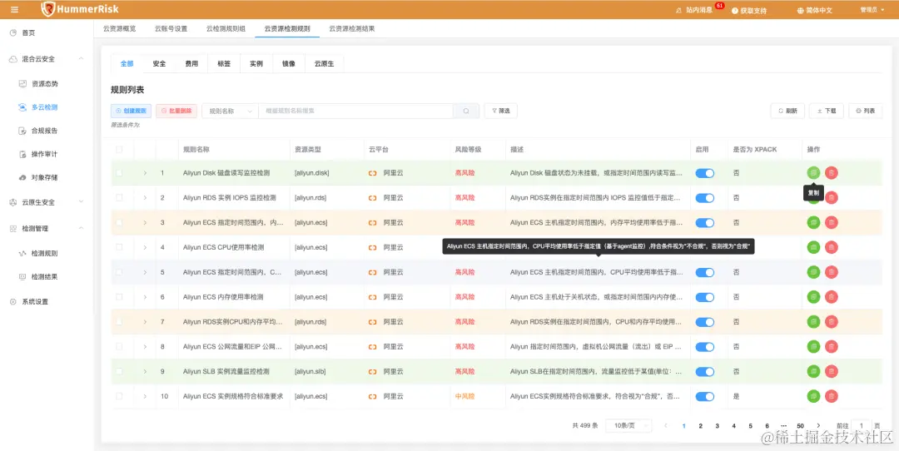899x451 pixels.
Task: Delete rule 1 Aliyun Disk 磁盘读写监控检测
Action: click(832, 172)
